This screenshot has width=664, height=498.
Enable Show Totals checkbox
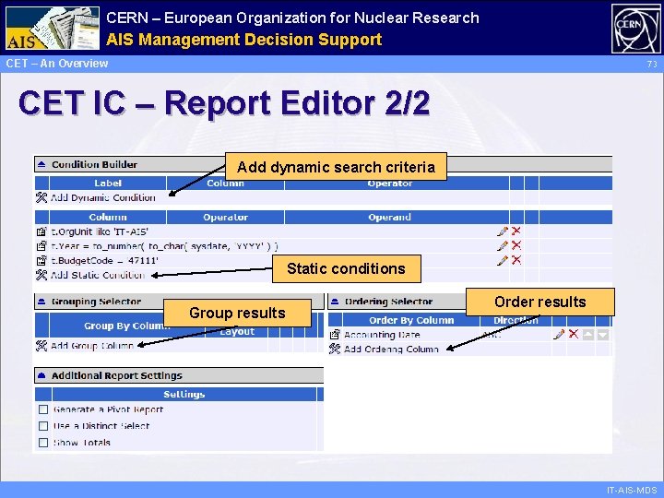tap(43, 443)
